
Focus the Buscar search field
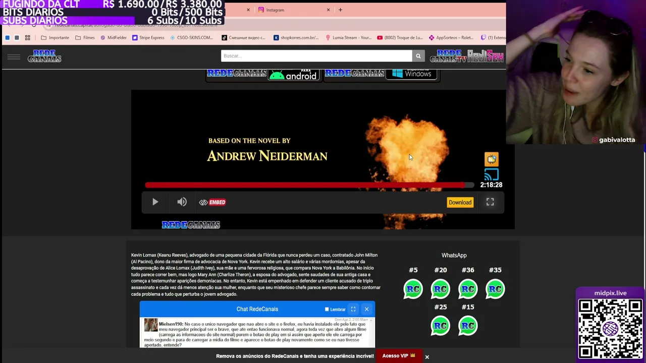point(316,56)
